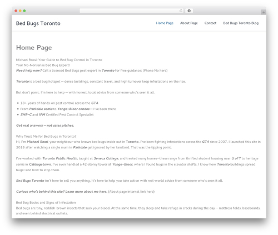Click 'Your No-Nonsense Bed Bug Expert!' text
278x235 pixels.
(43, 65)
